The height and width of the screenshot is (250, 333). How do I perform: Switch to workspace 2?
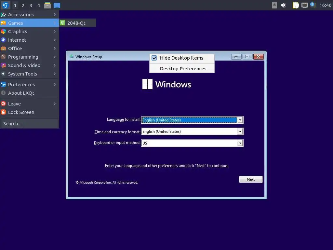pyautogui.click(x=23, y=5)
